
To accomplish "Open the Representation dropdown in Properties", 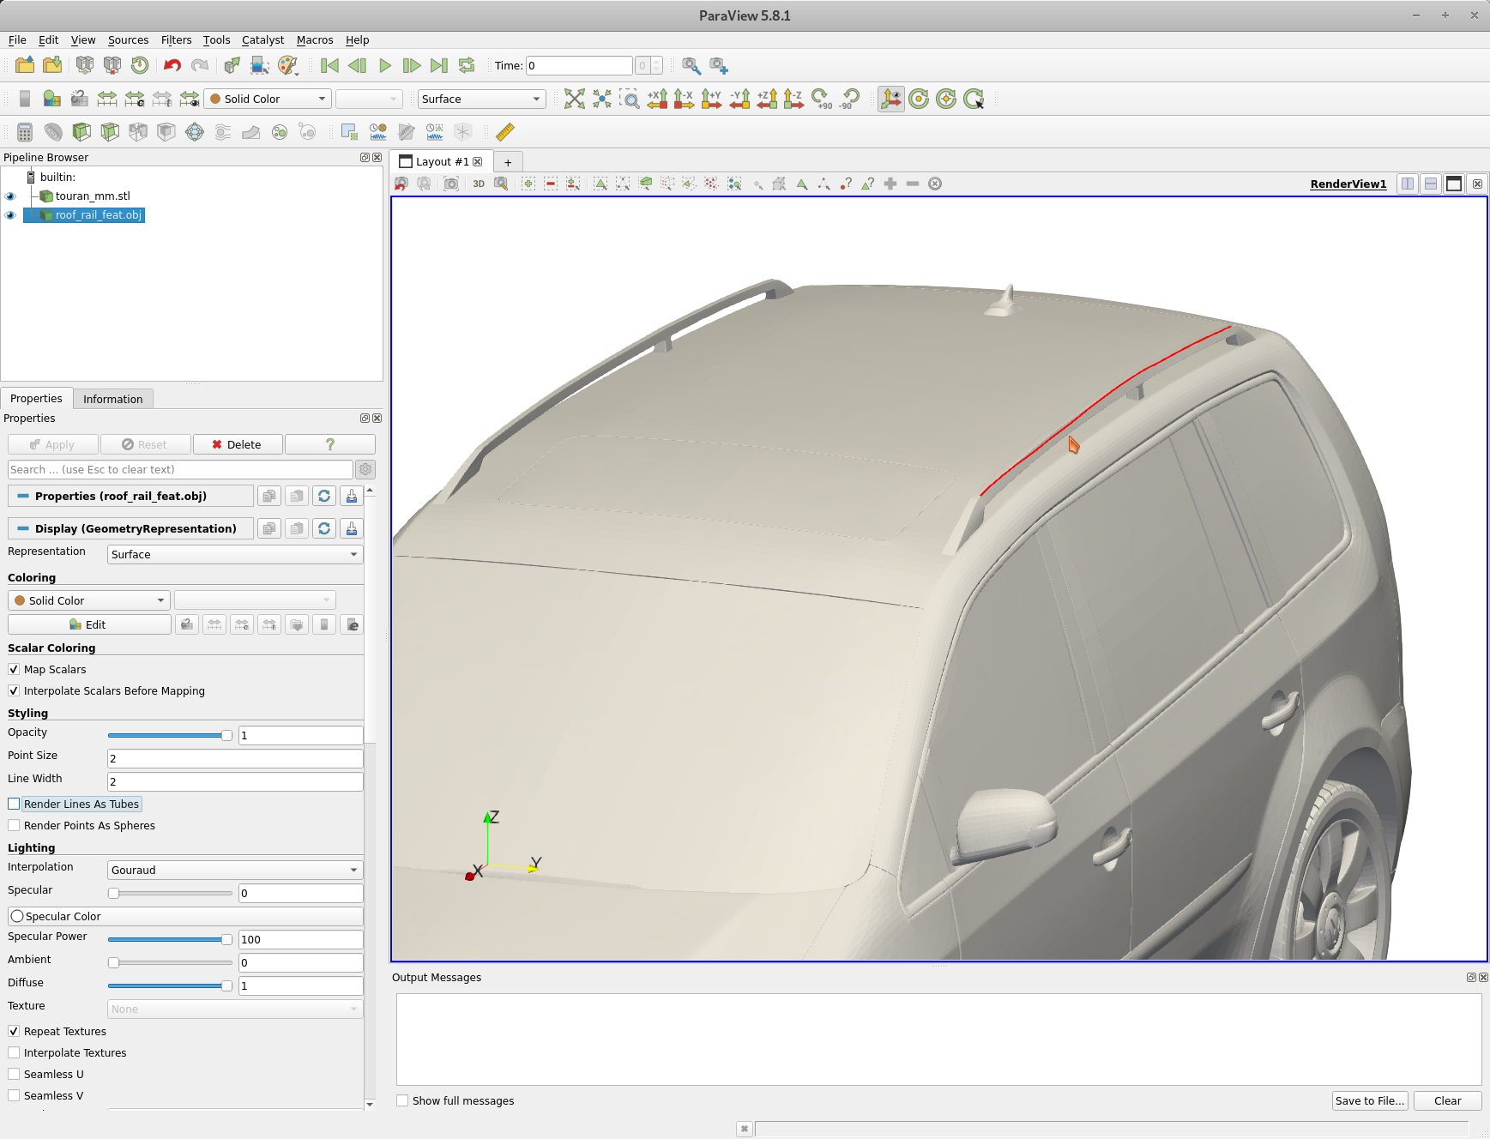I will click(x=234, y=554).
